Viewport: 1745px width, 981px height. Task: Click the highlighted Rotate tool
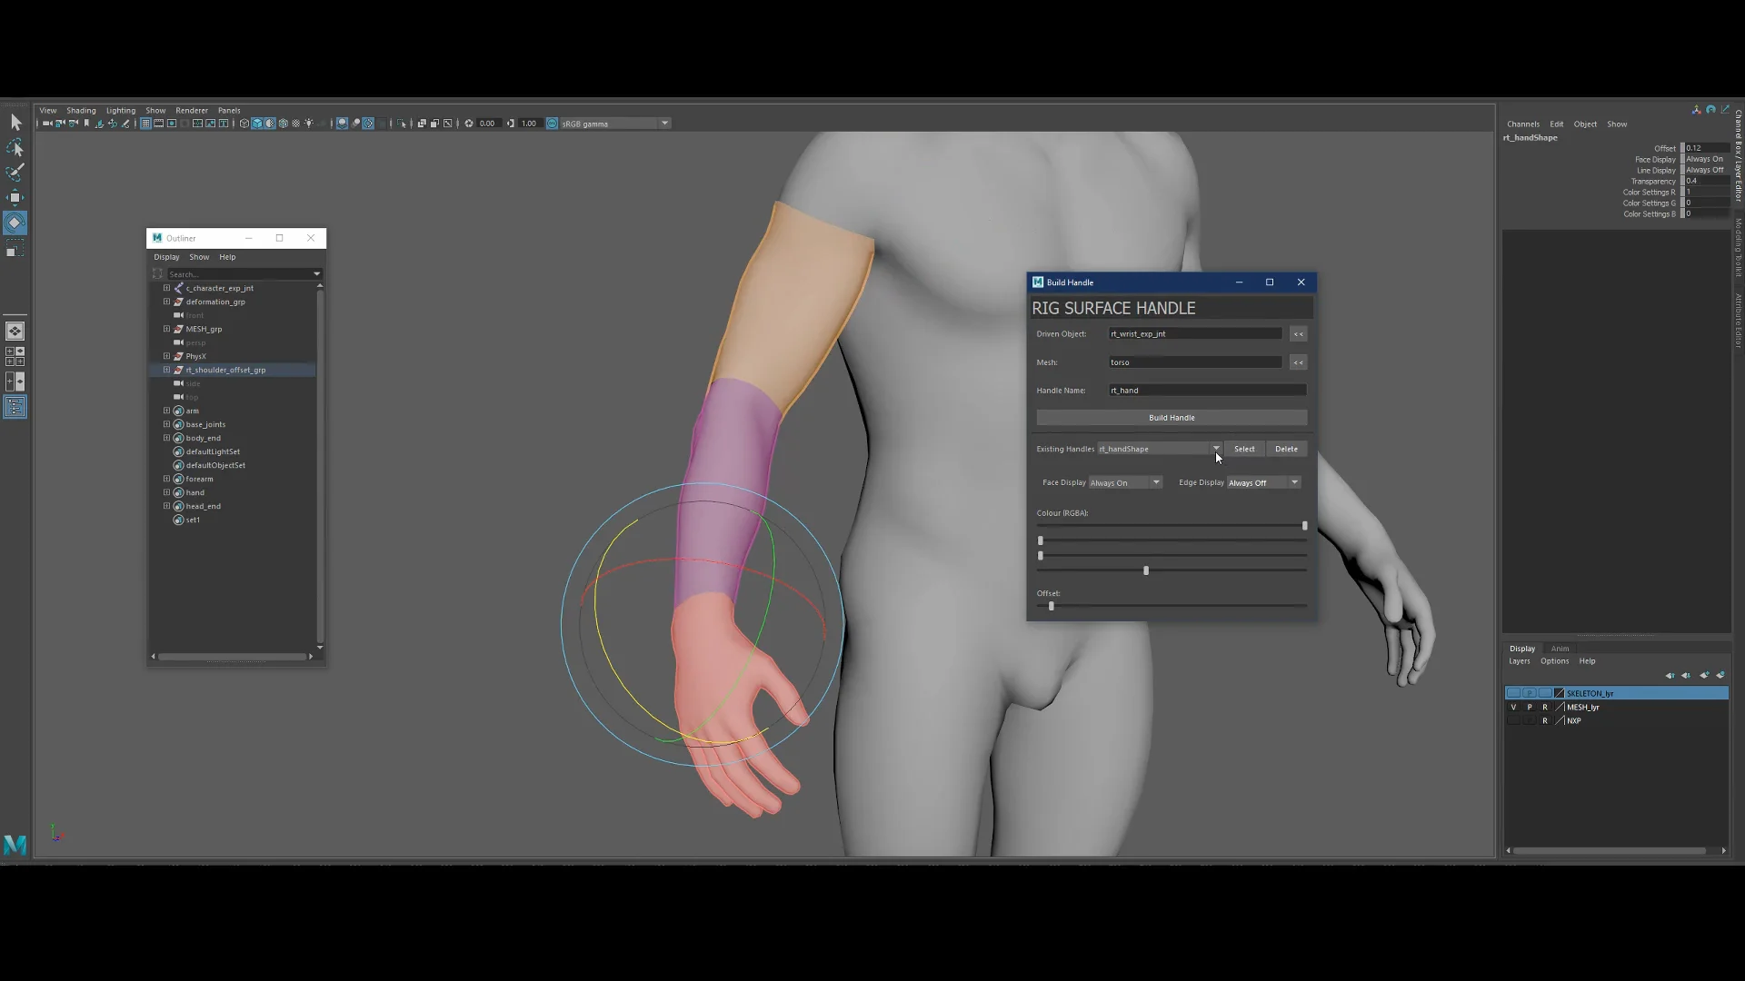click(x=15, y=223)
